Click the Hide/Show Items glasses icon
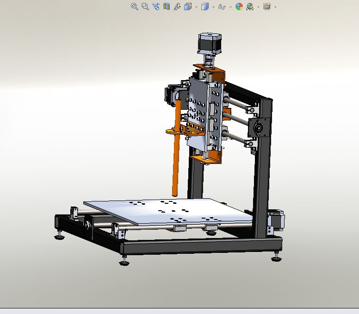The width and height of the screenshot is (359, 314). pyautogui.click(x=222, y=6)
